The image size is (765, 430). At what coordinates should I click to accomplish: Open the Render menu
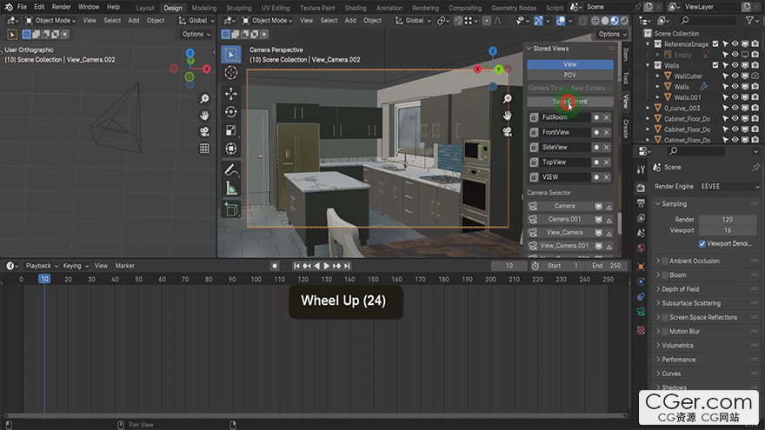pyautogui.click(x=61, y=7)
